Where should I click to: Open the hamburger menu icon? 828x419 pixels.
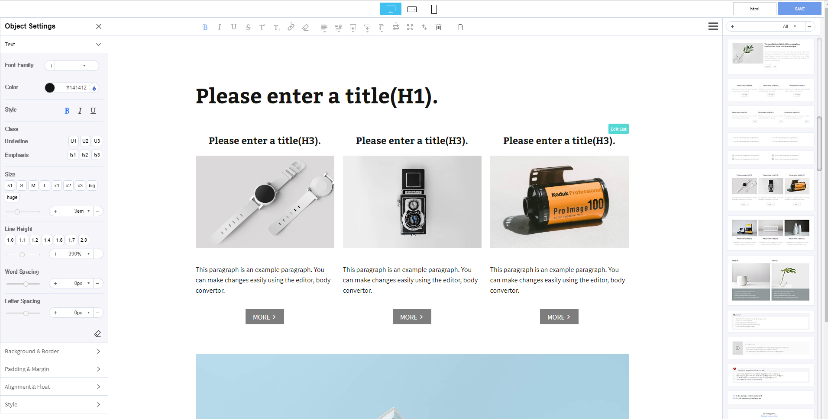(x=713, y=26)
